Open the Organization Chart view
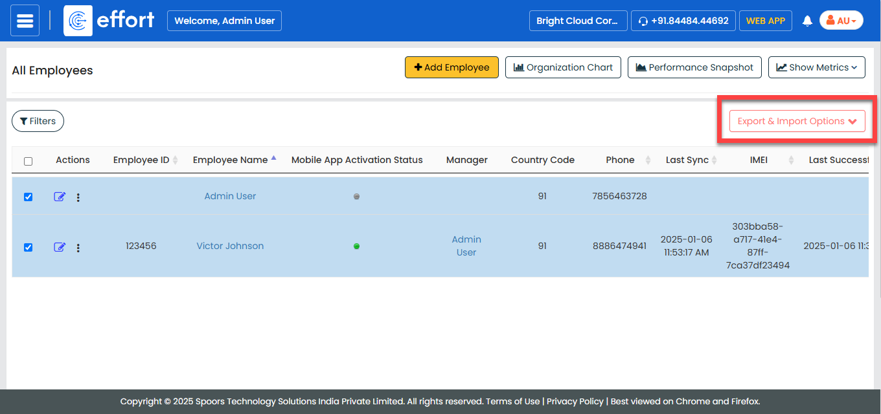 [x=563, y=67]
